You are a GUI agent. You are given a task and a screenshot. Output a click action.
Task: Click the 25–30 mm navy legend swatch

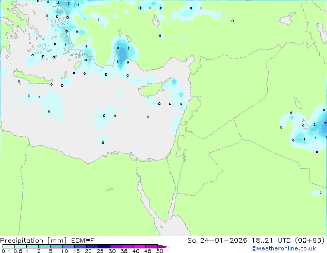(104, 246)
